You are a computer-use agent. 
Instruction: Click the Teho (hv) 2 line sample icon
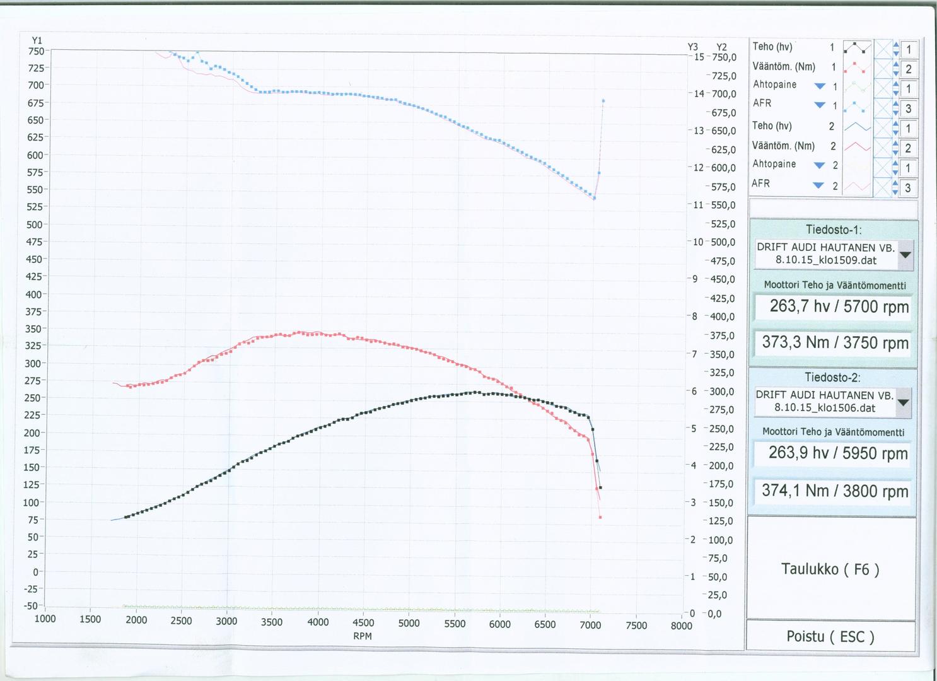pos(857,127)
